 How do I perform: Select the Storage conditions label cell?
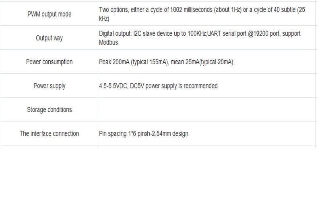point(49,109)
